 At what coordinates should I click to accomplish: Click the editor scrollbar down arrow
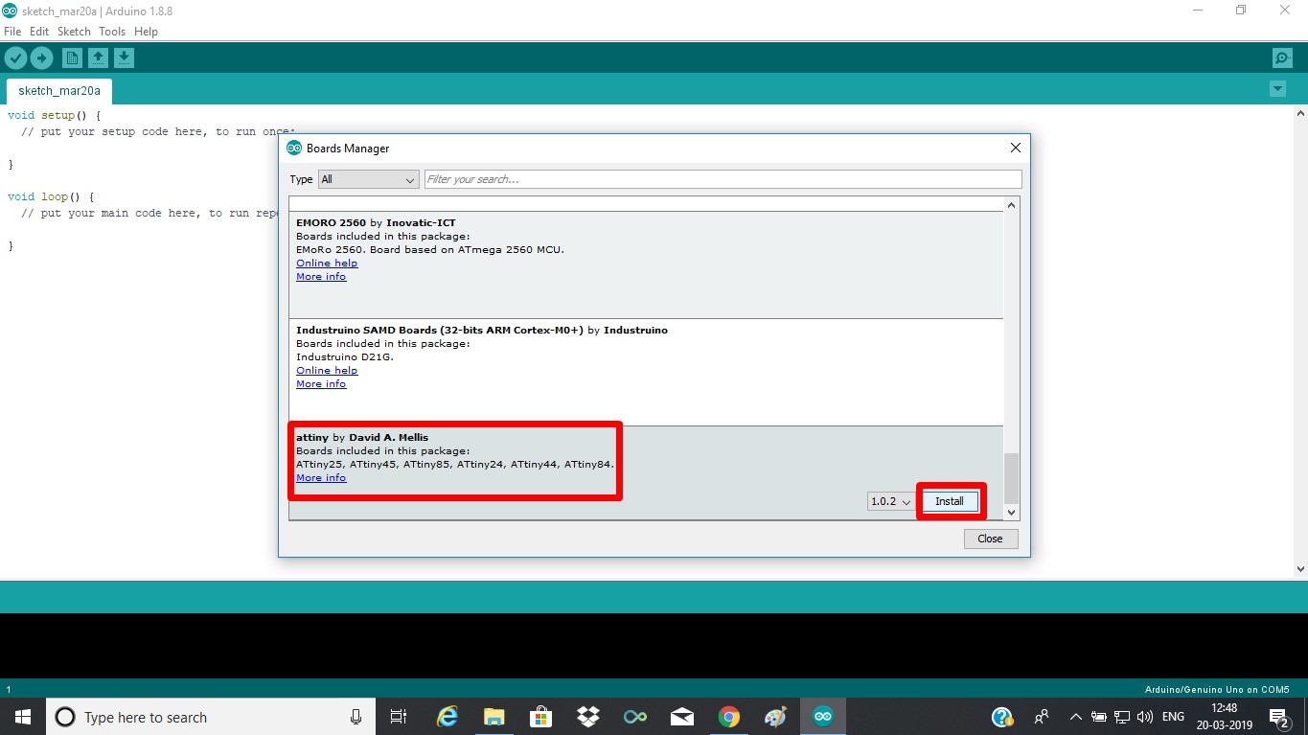(x=1300, y=568)
